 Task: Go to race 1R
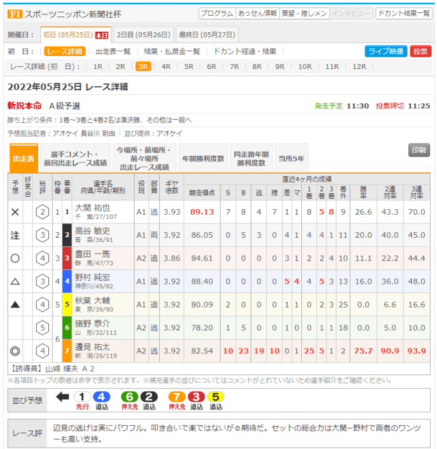pos(98,67)
